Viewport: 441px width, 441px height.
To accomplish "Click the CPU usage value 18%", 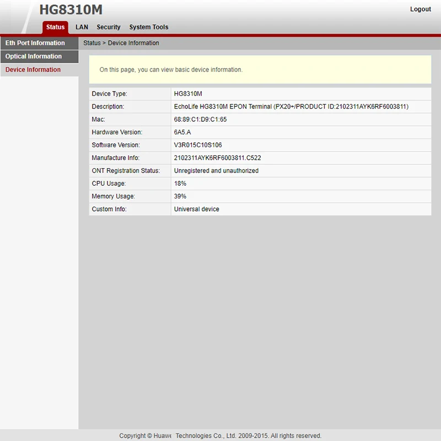I will click(x=180, y=184).
